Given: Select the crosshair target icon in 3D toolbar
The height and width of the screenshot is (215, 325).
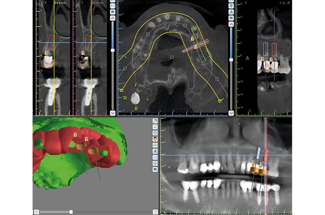Looking at the screenshot, I should (155, 145).
